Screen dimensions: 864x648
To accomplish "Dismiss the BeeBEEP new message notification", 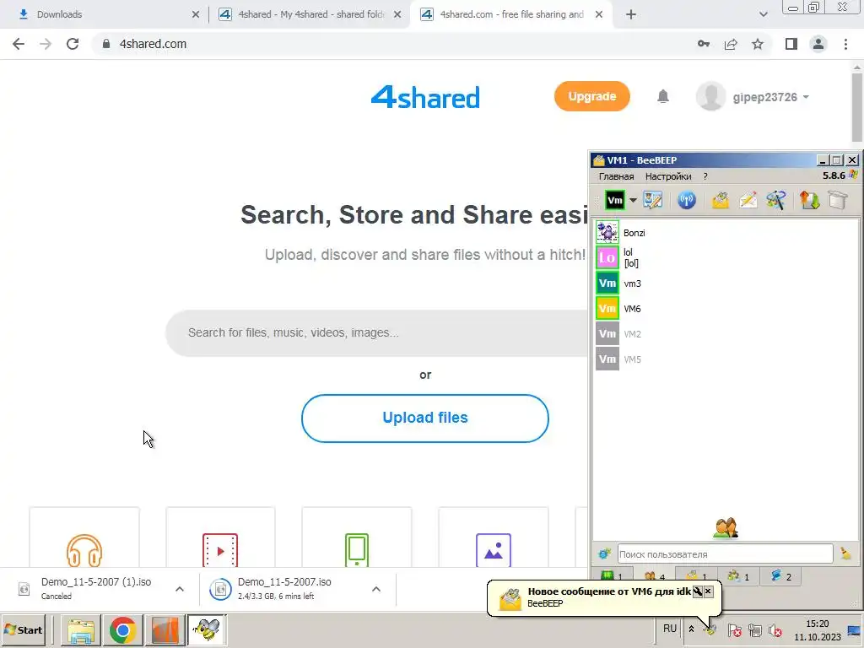I will [709, 591].
